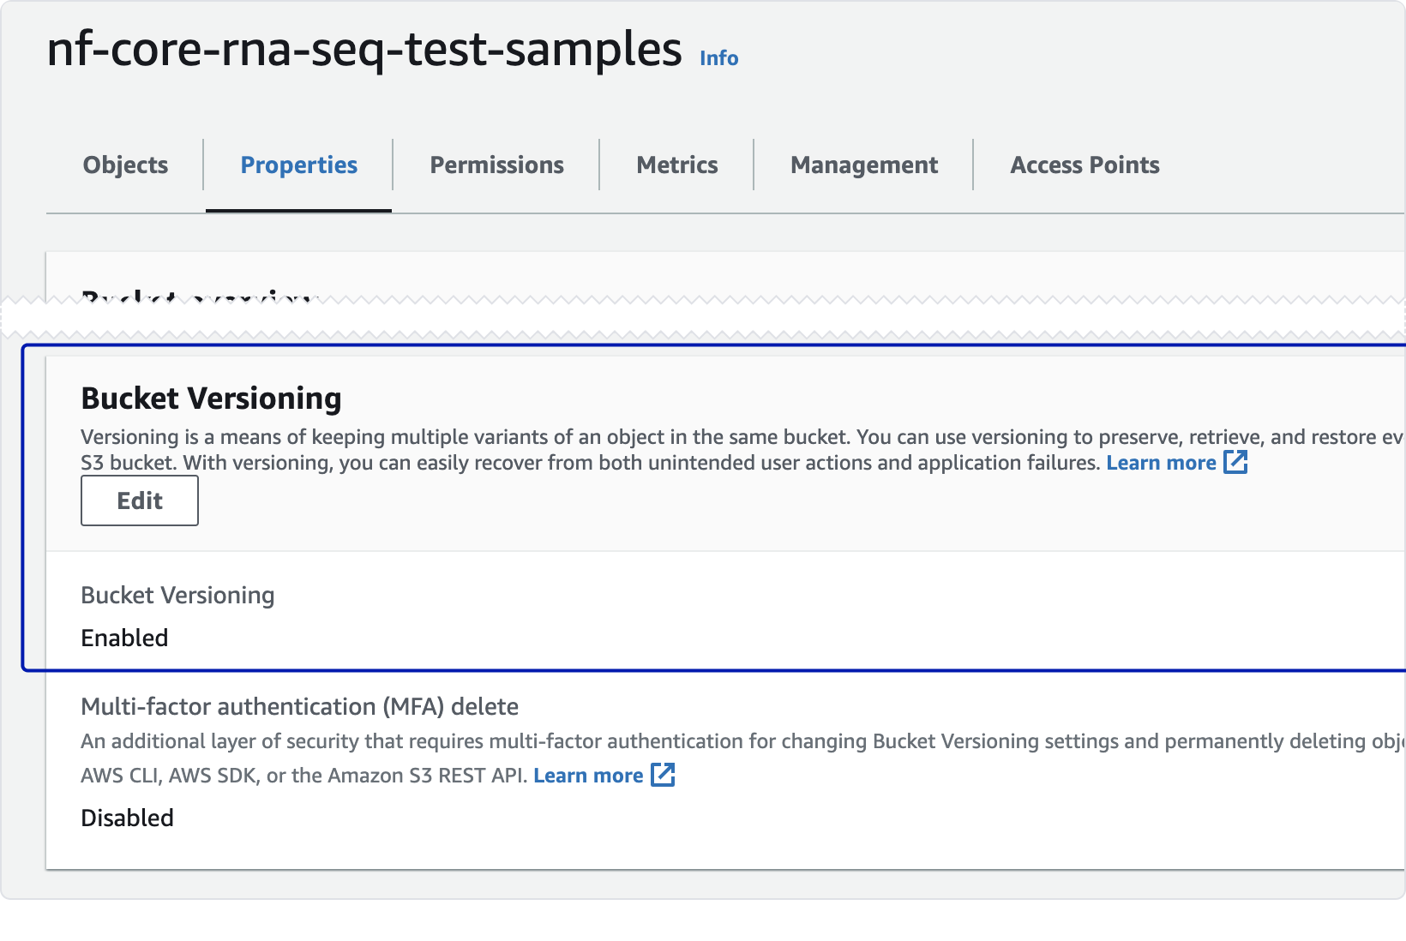Open the Management tab
Viewport: 1406px width, 941px height.
coord(864,165)
